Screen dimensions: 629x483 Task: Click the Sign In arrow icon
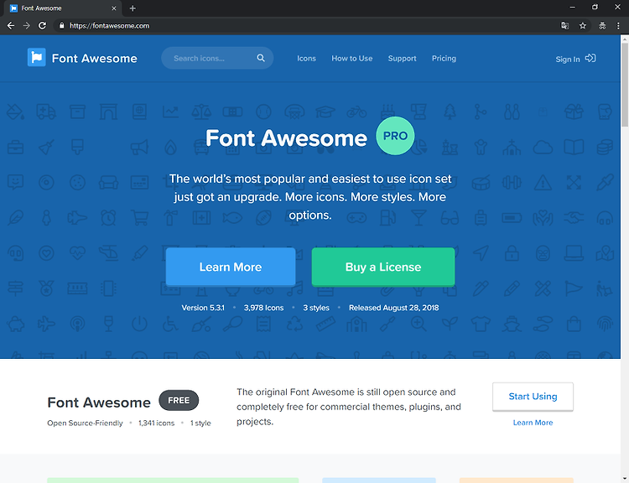(590, 58)
